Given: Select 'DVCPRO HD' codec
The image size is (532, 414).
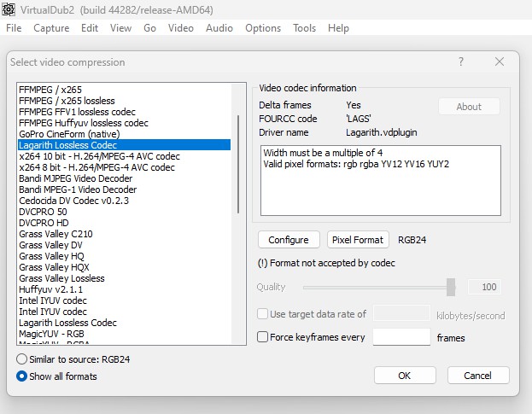Looking at the screenshot, I should tap(124, 223).
